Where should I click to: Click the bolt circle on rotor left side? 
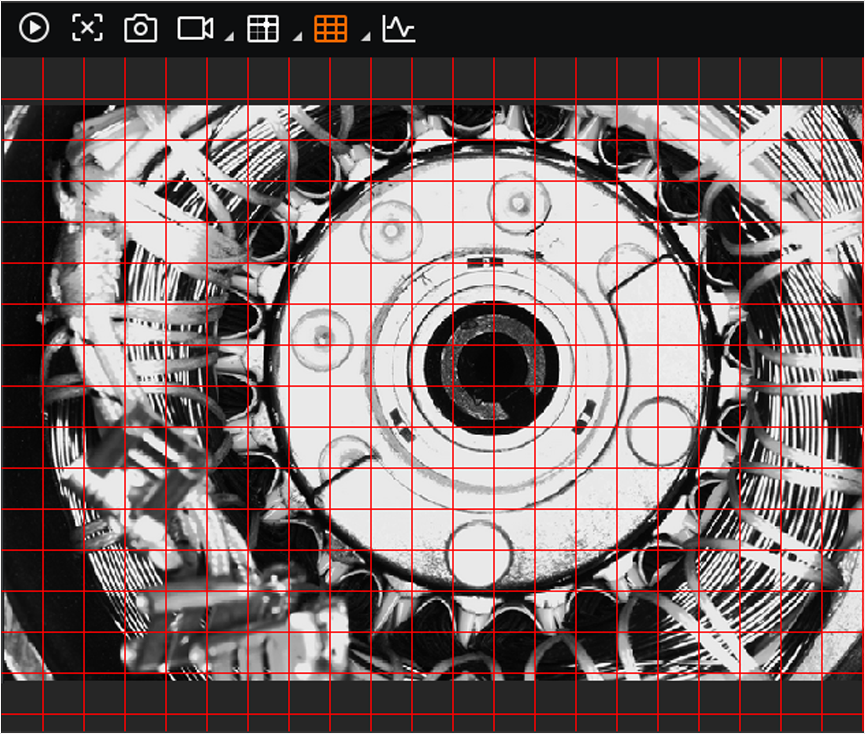(x=322, y=339)
